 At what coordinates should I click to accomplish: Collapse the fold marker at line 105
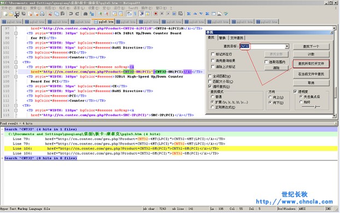16,67
